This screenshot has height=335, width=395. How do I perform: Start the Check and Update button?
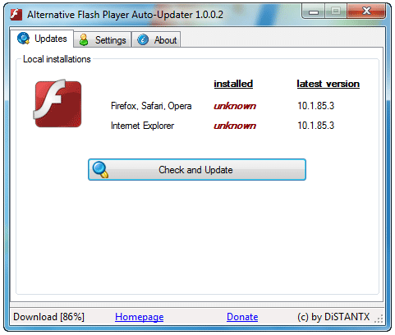point(197,170)
